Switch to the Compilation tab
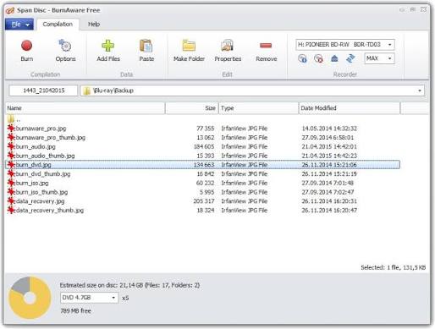Screen dimensions: 435x329 click(x=58, y=25)
